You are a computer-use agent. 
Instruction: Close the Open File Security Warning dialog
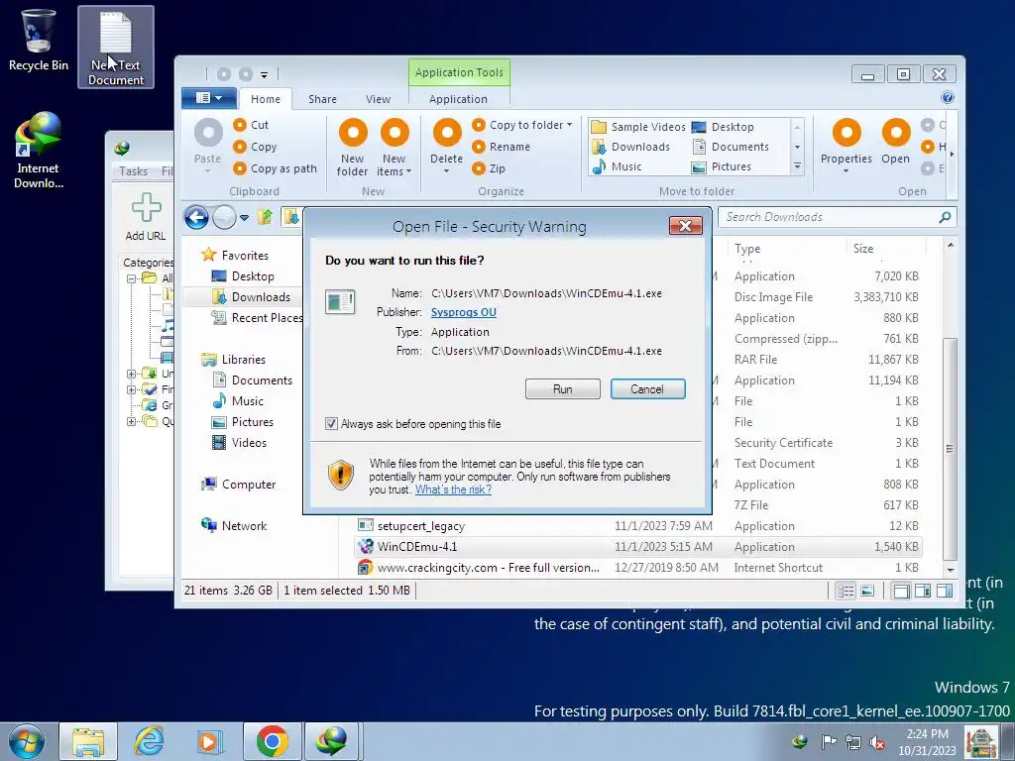(686, 225)
